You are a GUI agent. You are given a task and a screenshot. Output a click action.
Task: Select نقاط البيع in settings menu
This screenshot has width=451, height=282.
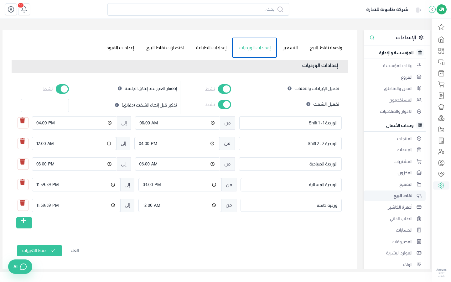tap(395, 196)
